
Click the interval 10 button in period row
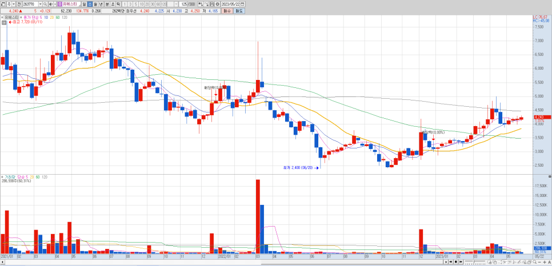pos(142,4)
